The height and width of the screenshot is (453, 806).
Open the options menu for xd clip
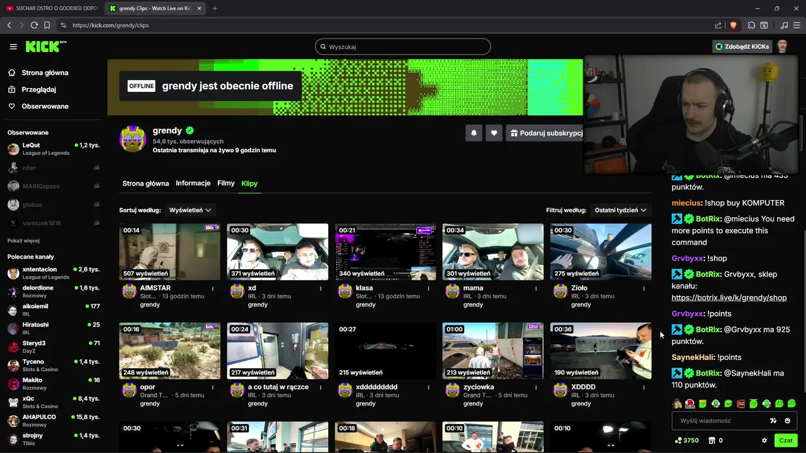[x=321, y=289]
